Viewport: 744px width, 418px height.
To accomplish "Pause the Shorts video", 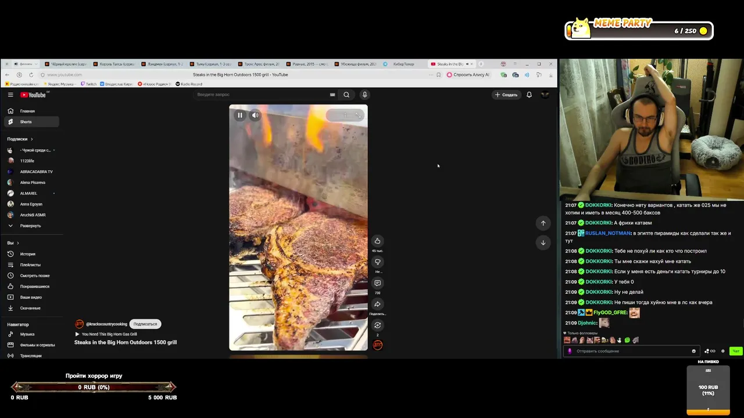I will pyautogui.click(x=239, y=116).
